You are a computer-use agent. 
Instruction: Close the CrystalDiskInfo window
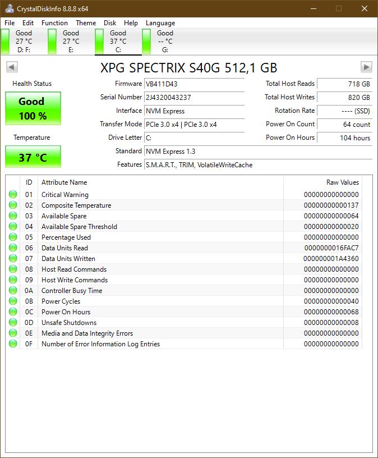coord(365,8)
